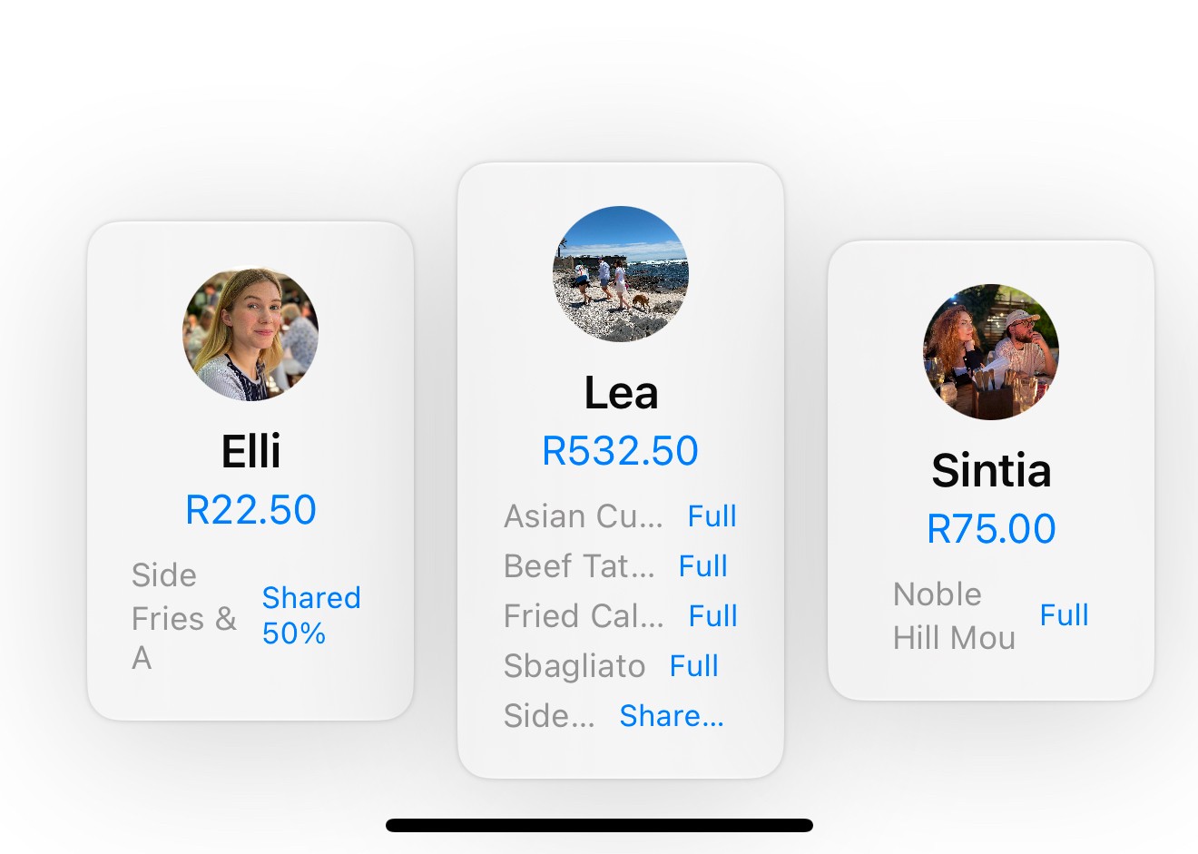Tap Share... label on Lea's card
The image size is (1198, 854).
tap(672, 716)
